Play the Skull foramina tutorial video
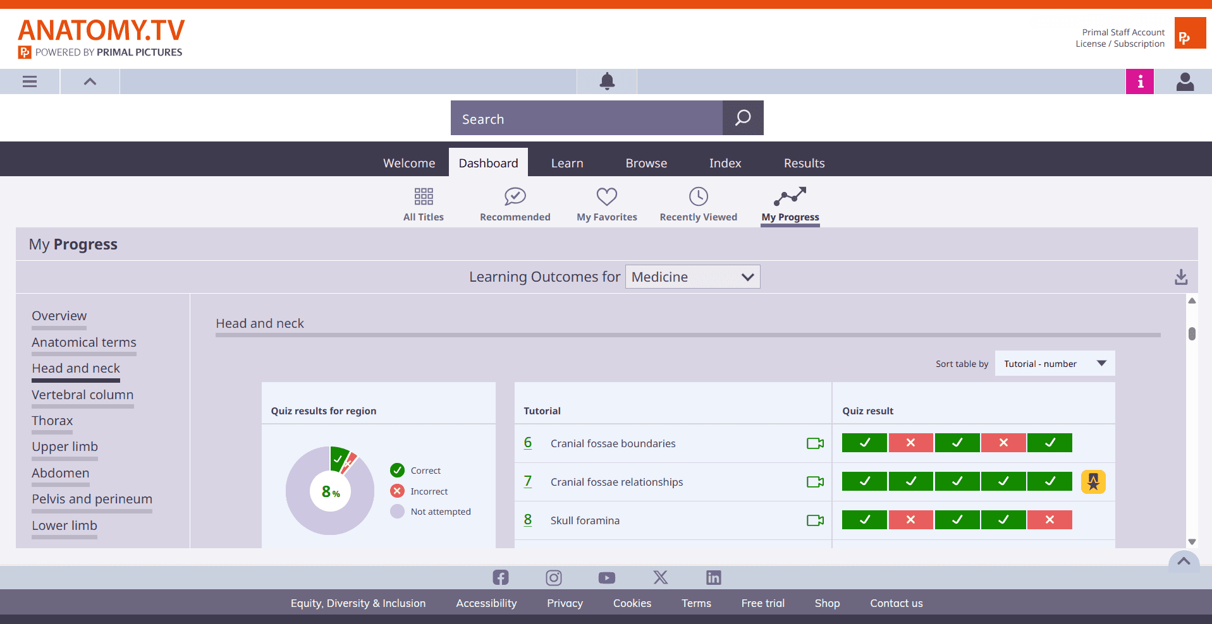 (814, 520)
